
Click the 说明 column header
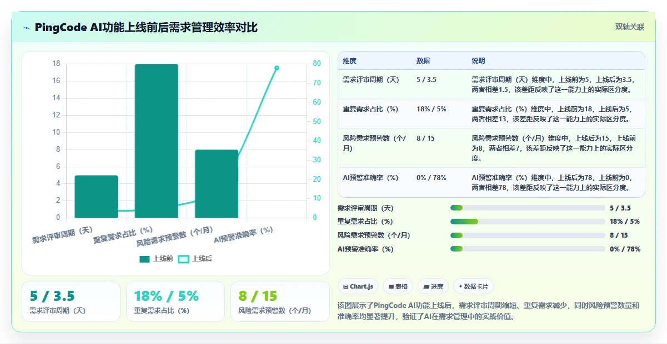click(x=479, y=61)
